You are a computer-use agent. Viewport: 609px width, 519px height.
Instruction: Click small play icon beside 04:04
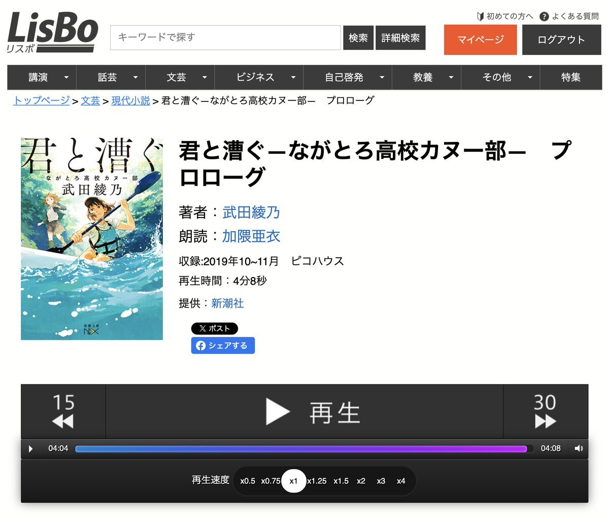tap(30, 448)
